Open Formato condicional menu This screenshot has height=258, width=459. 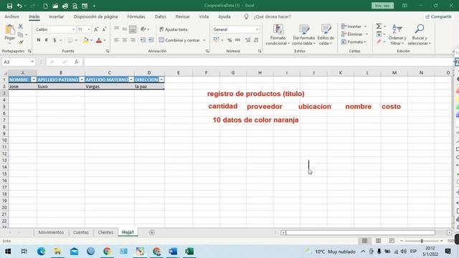tap(278, 35)
